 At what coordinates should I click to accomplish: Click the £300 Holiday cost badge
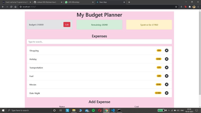[x=159, y=59]
